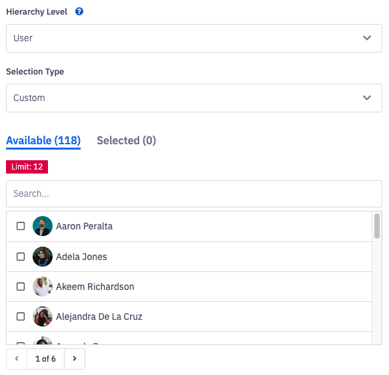The height and width of the screenshot is (375, 389).
Task: Click the chevron arrow in the Custom dropdown
Action: [367, 98]
